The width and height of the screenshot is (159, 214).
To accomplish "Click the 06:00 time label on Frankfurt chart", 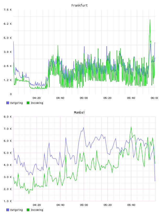I will point(154,98).
